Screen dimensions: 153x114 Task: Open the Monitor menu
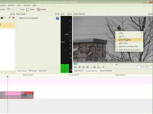pyautogui.click(x=11, y=5)
